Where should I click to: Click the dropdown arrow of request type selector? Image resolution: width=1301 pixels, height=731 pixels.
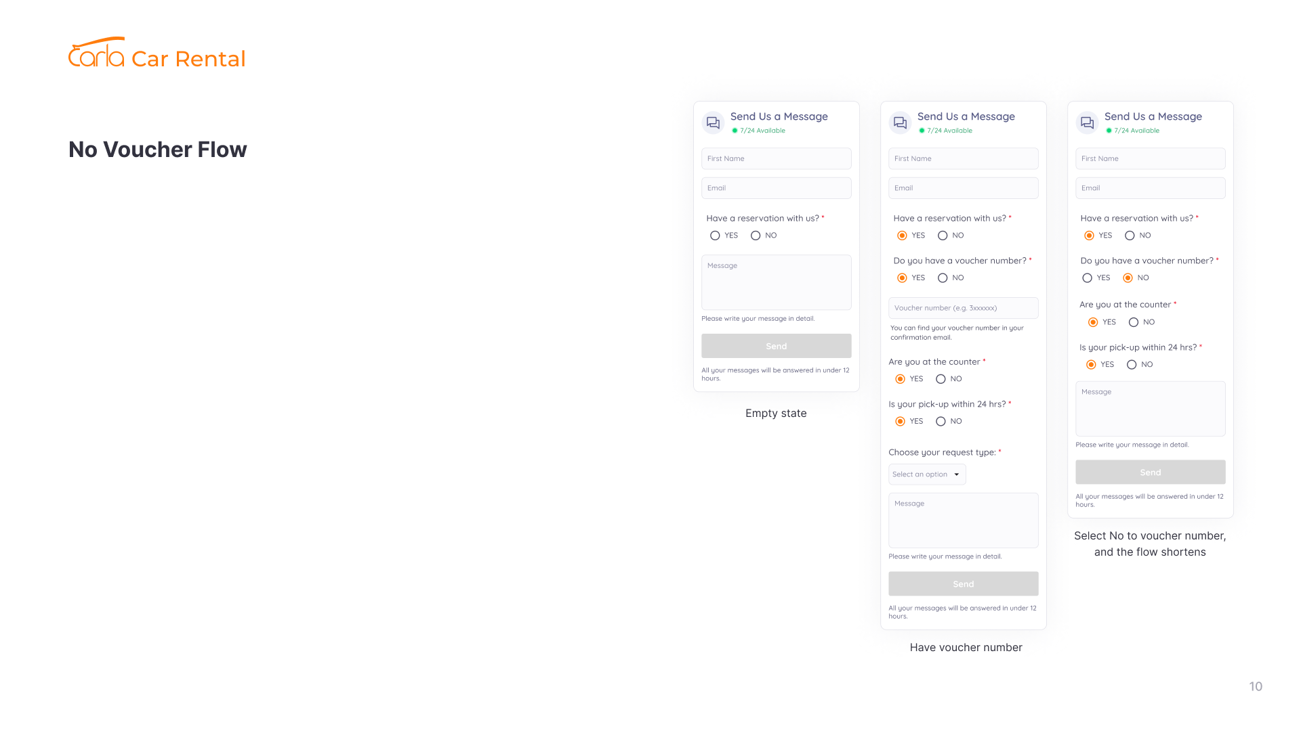[x=957, y=474]
